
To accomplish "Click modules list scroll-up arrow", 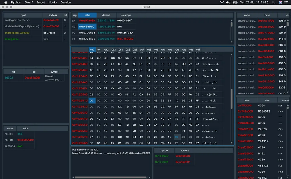I will (288, 20).
